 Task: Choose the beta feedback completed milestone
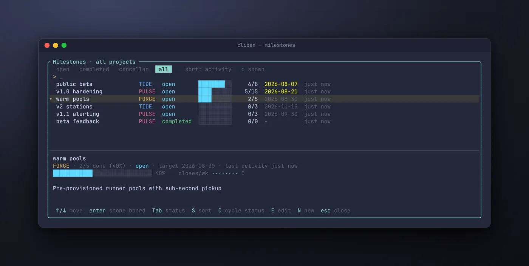tap(264, 121)
